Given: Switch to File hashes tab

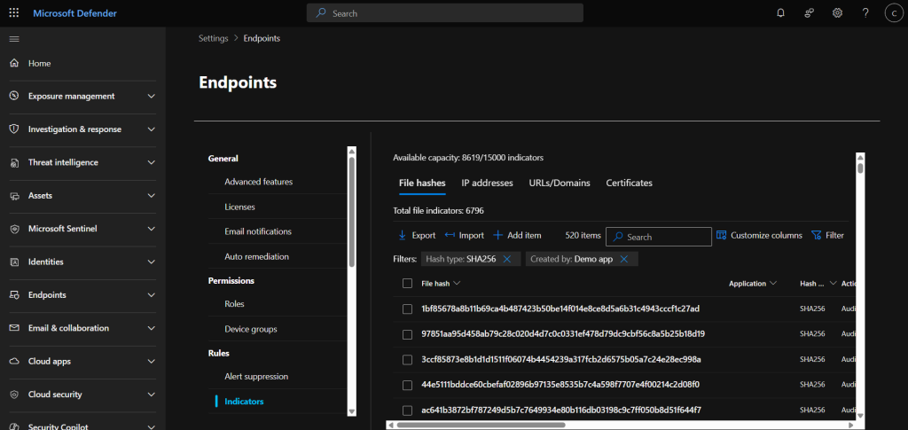Looking at the screenshot, I should (422, 183).
